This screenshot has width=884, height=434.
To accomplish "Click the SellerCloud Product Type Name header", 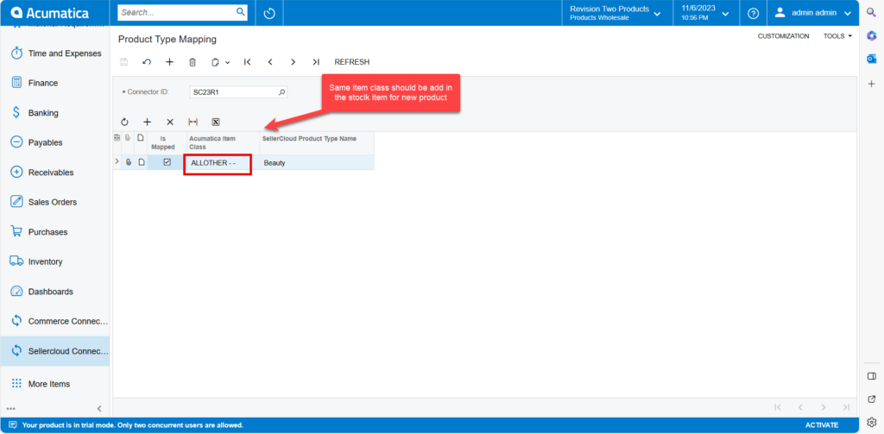I will pos(317,143).
